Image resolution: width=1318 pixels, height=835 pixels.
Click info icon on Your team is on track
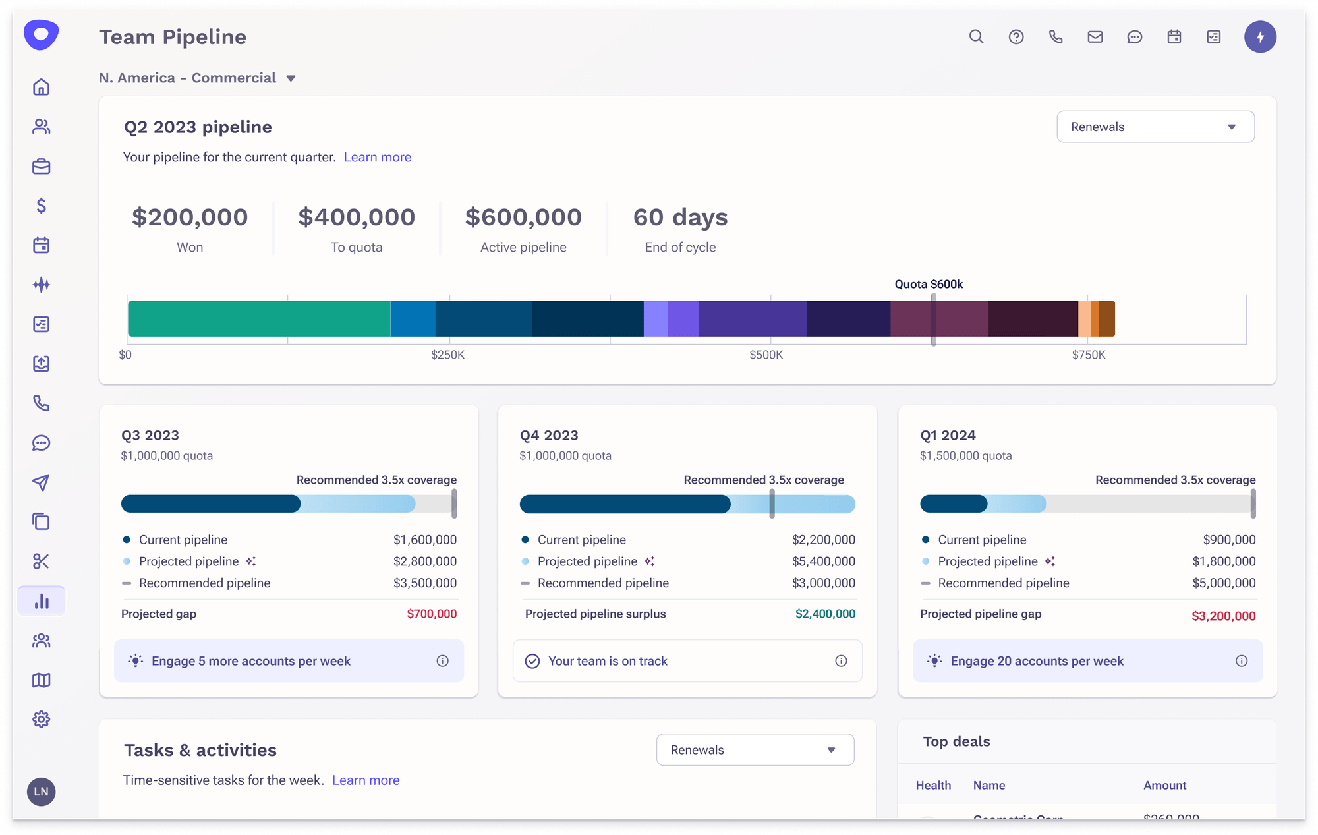point(841,661)
